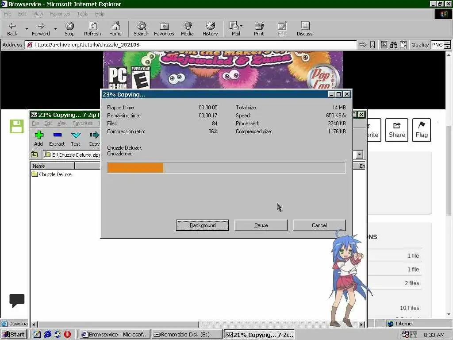This screenshot has height=340, width=453.
Task: Step the Quality PNG selector down
Action: coord(447,46)
